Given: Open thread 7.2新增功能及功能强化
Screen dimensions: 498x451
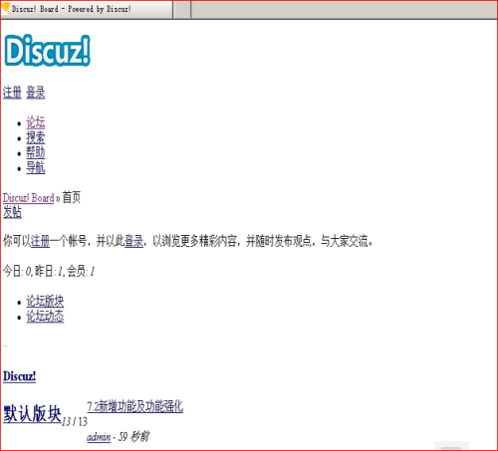Looking at the screenshot, I should pyautogui.click(x=134, y=406).
